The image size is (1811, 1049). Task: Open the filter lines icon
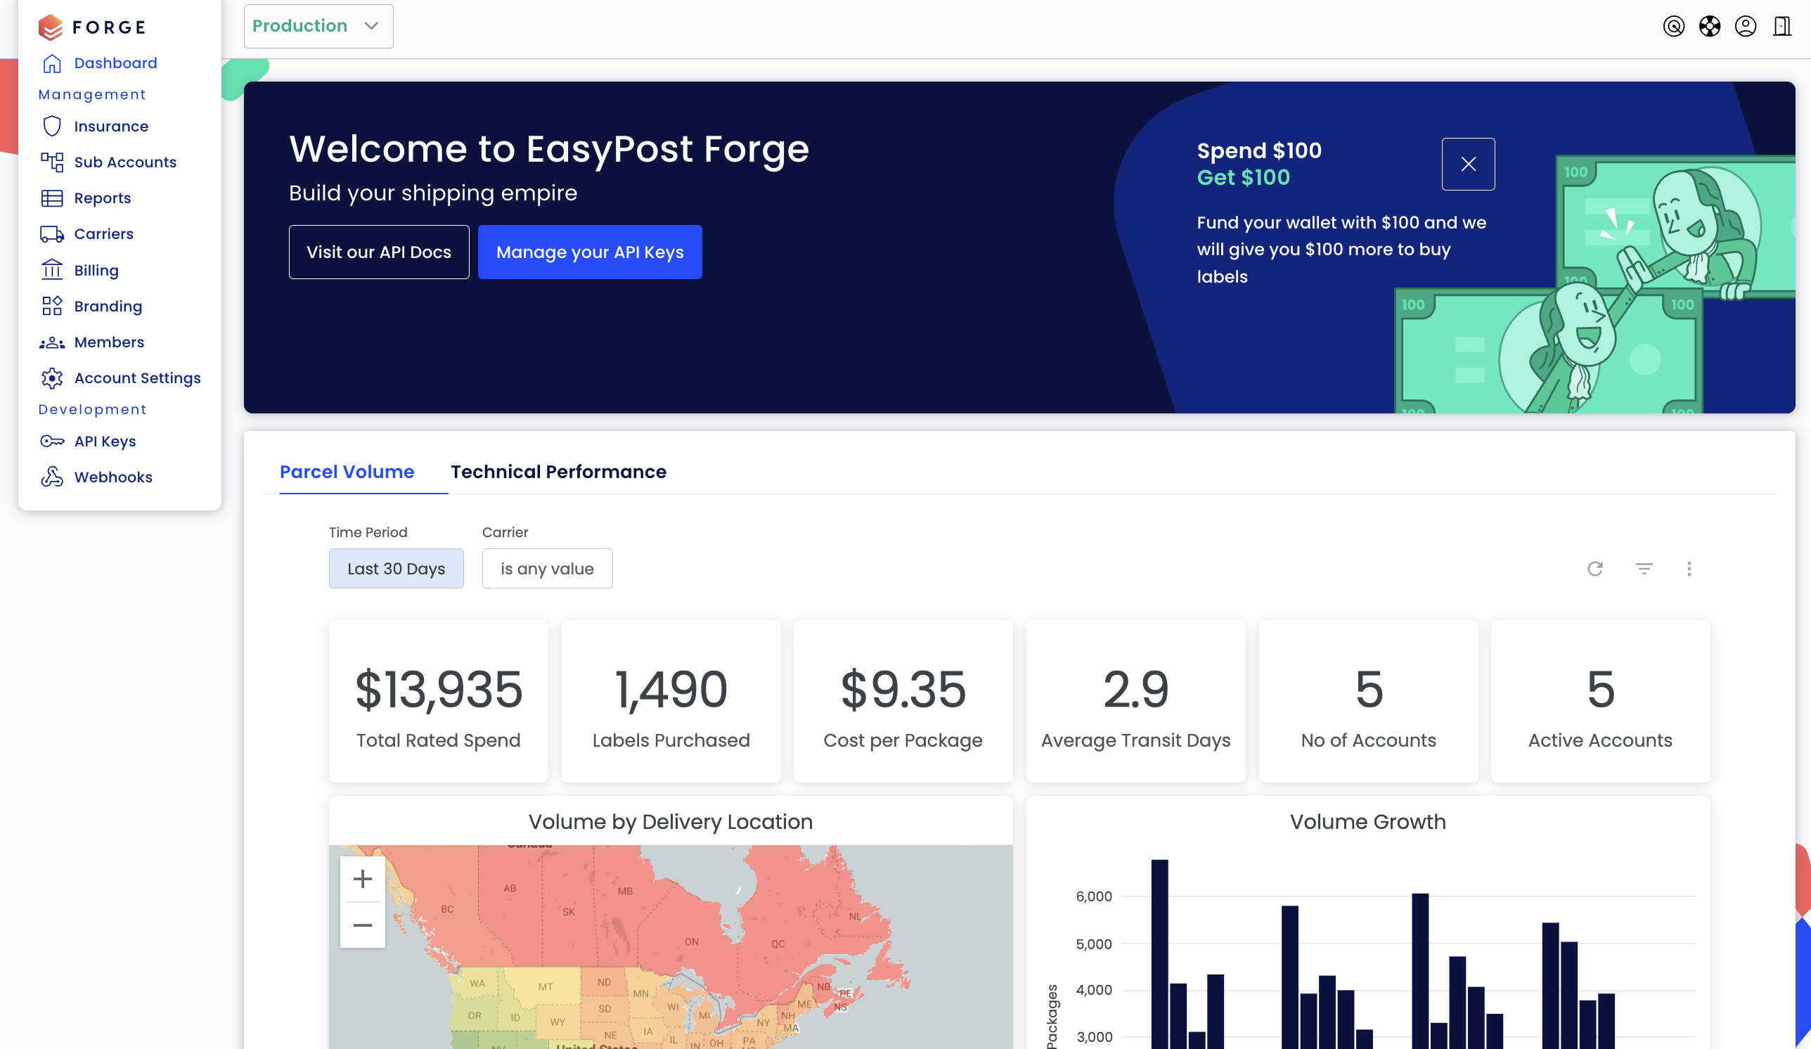[x=1644, y=568]
